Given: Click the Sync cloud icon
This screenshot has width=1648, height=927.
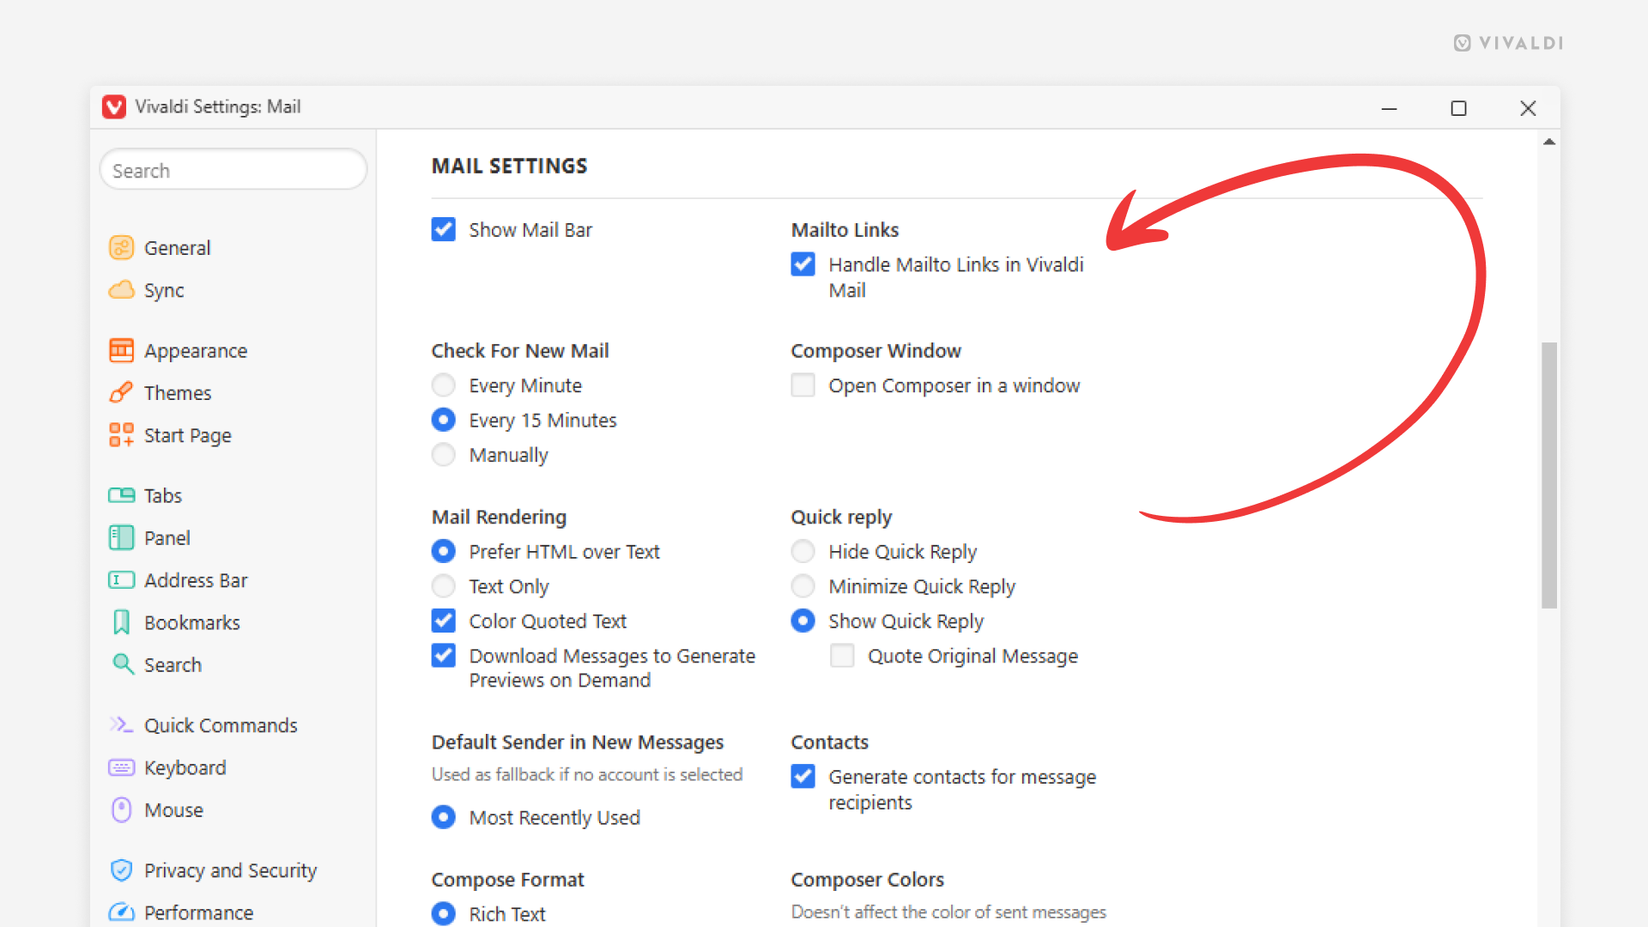Looking at the screenshot, I should (121, 290).
